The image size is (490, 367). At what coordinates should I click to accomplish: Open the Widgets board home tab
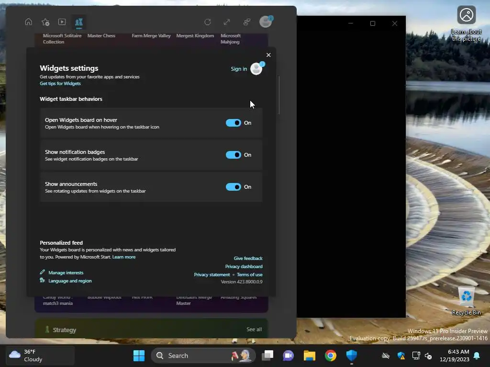click(x=28, y=22)
